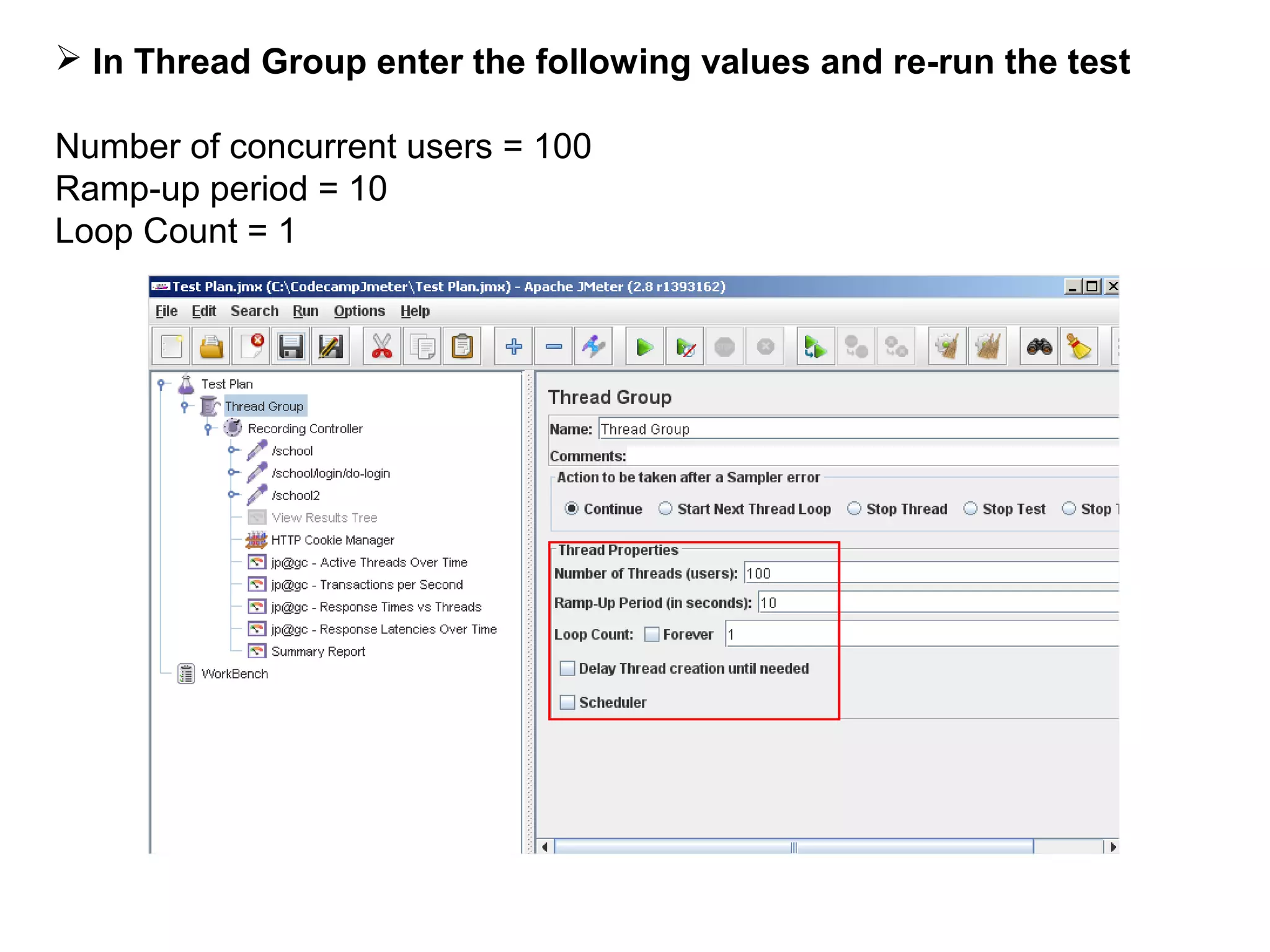Start the test with green play icon
The image size is (1270, 952).
tap(645, 346)
